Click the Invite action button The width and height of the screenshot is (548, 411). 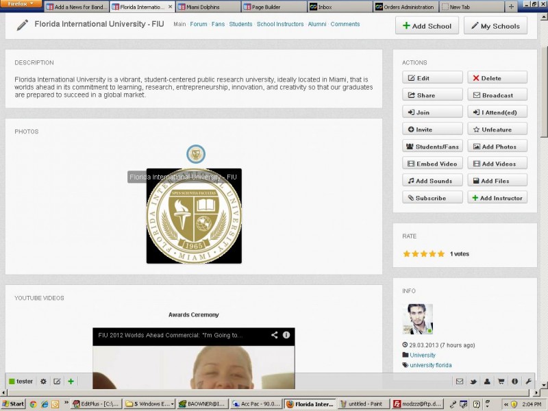pyautogui.click(x=432, y=129)
